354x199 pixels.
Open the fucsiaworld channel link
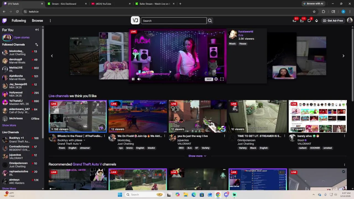[x=246, y=32]
